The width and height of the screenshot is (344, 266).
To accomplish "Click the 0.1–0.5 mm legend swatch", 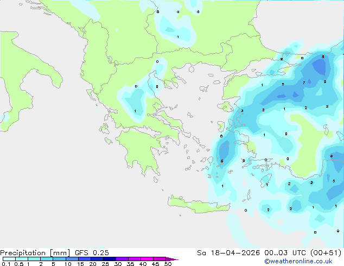I will [x=9, y=259].
